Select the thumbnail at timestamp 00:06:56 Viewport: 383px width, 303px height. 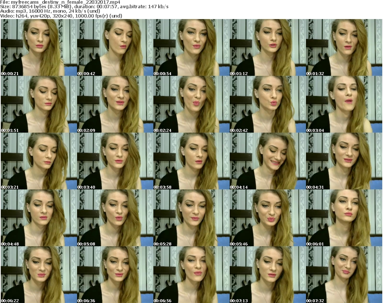pyautogui.click(x=191, y=275)
